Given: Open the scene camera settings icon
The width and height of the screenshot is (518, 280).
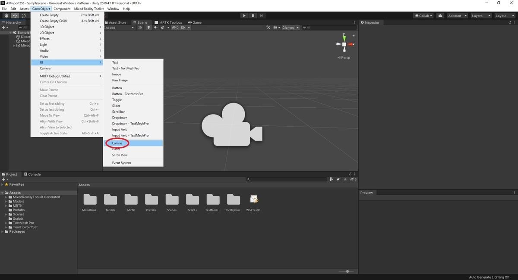Looking at the screenshot, I should point(275,28).
